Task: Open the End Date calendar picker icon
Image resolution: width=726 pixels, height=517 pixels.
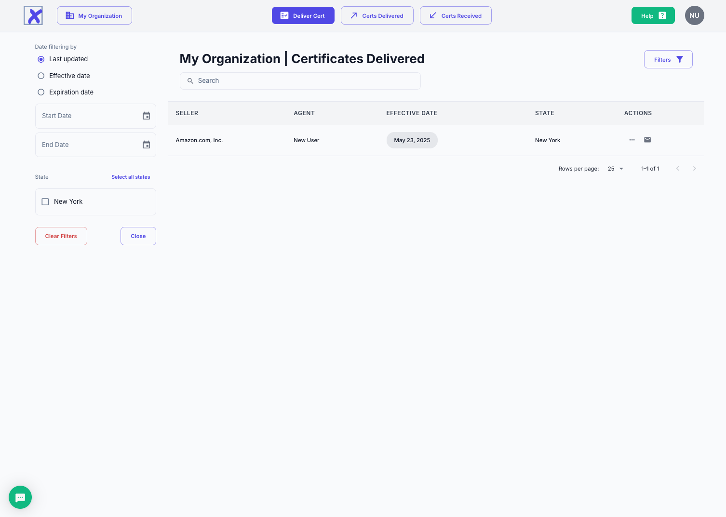Action: [147, 145]
